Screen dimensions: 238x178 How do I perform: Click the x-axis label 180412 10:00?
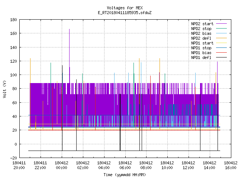167,165
